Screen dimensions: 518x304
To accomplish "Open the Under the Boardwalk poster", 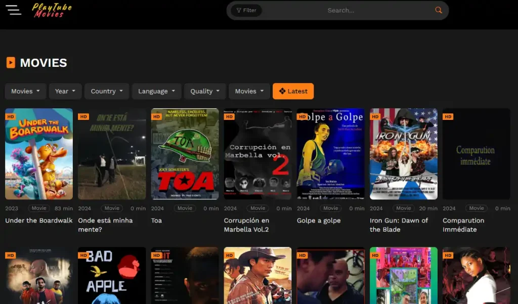I will pyautogui.click(x=39, y=154).
